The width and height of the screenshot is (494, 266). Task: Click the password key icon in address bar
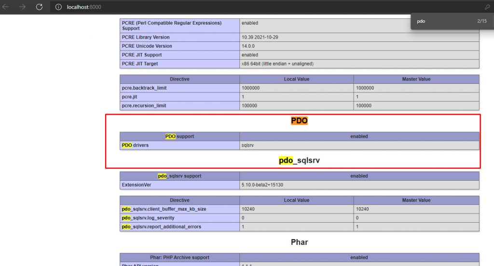coord(487,7)
